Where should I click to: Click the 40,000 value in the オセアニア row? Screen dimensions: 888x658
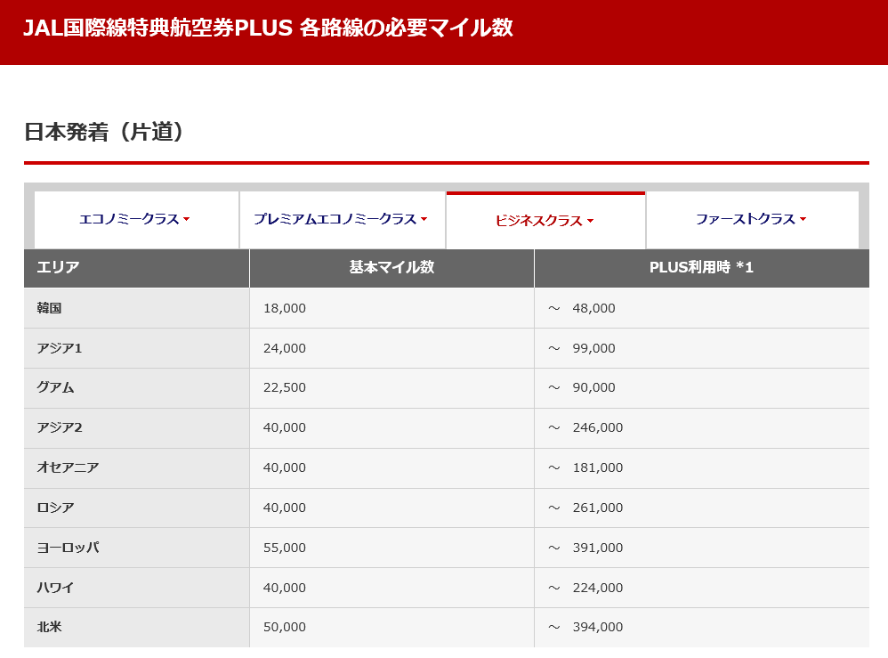(x=285, y=467)
